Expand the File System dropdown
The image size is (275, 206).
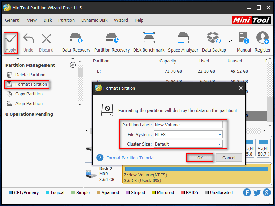(x=220, y=135)
